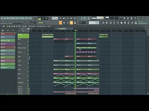Mute the Reverse Clap playlist track
Screen dimensions: 149x111
click(28, 50)
